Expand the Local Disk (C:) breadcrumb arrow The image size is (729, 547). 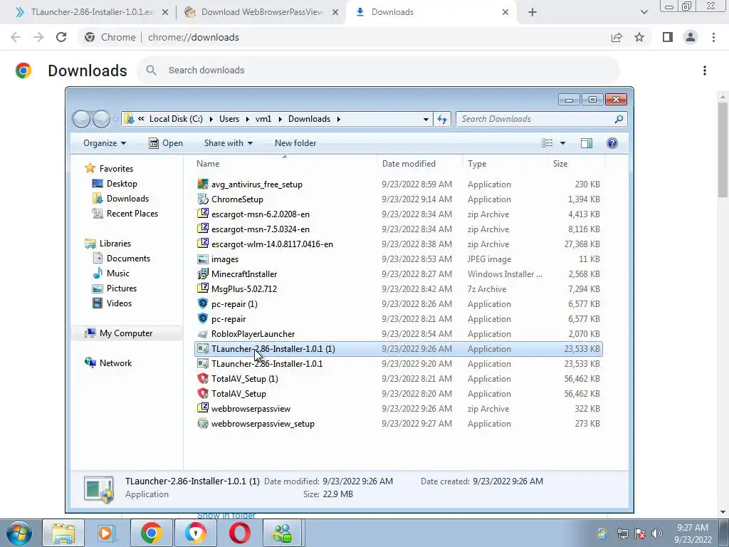[x=211, y=119]
